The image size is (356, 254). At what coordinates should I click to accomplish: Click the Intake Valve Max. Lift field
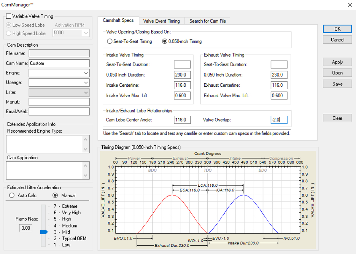click(x=182, y=96)
